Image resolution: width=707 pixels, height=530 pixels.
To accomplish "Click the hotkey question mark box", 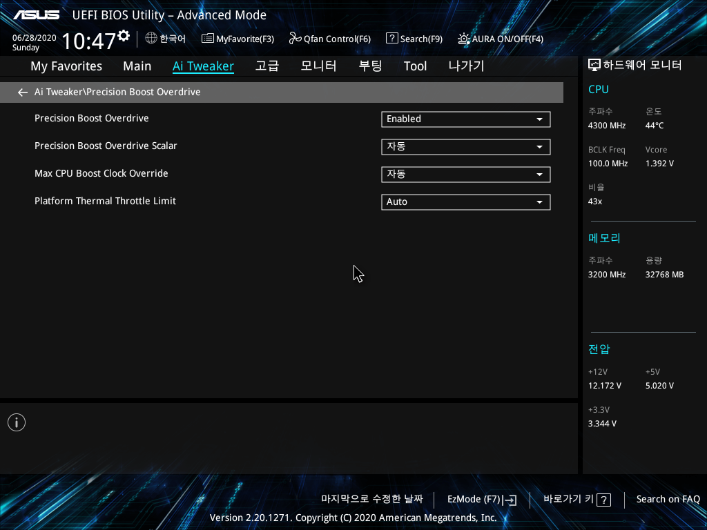I will [603, 500].
